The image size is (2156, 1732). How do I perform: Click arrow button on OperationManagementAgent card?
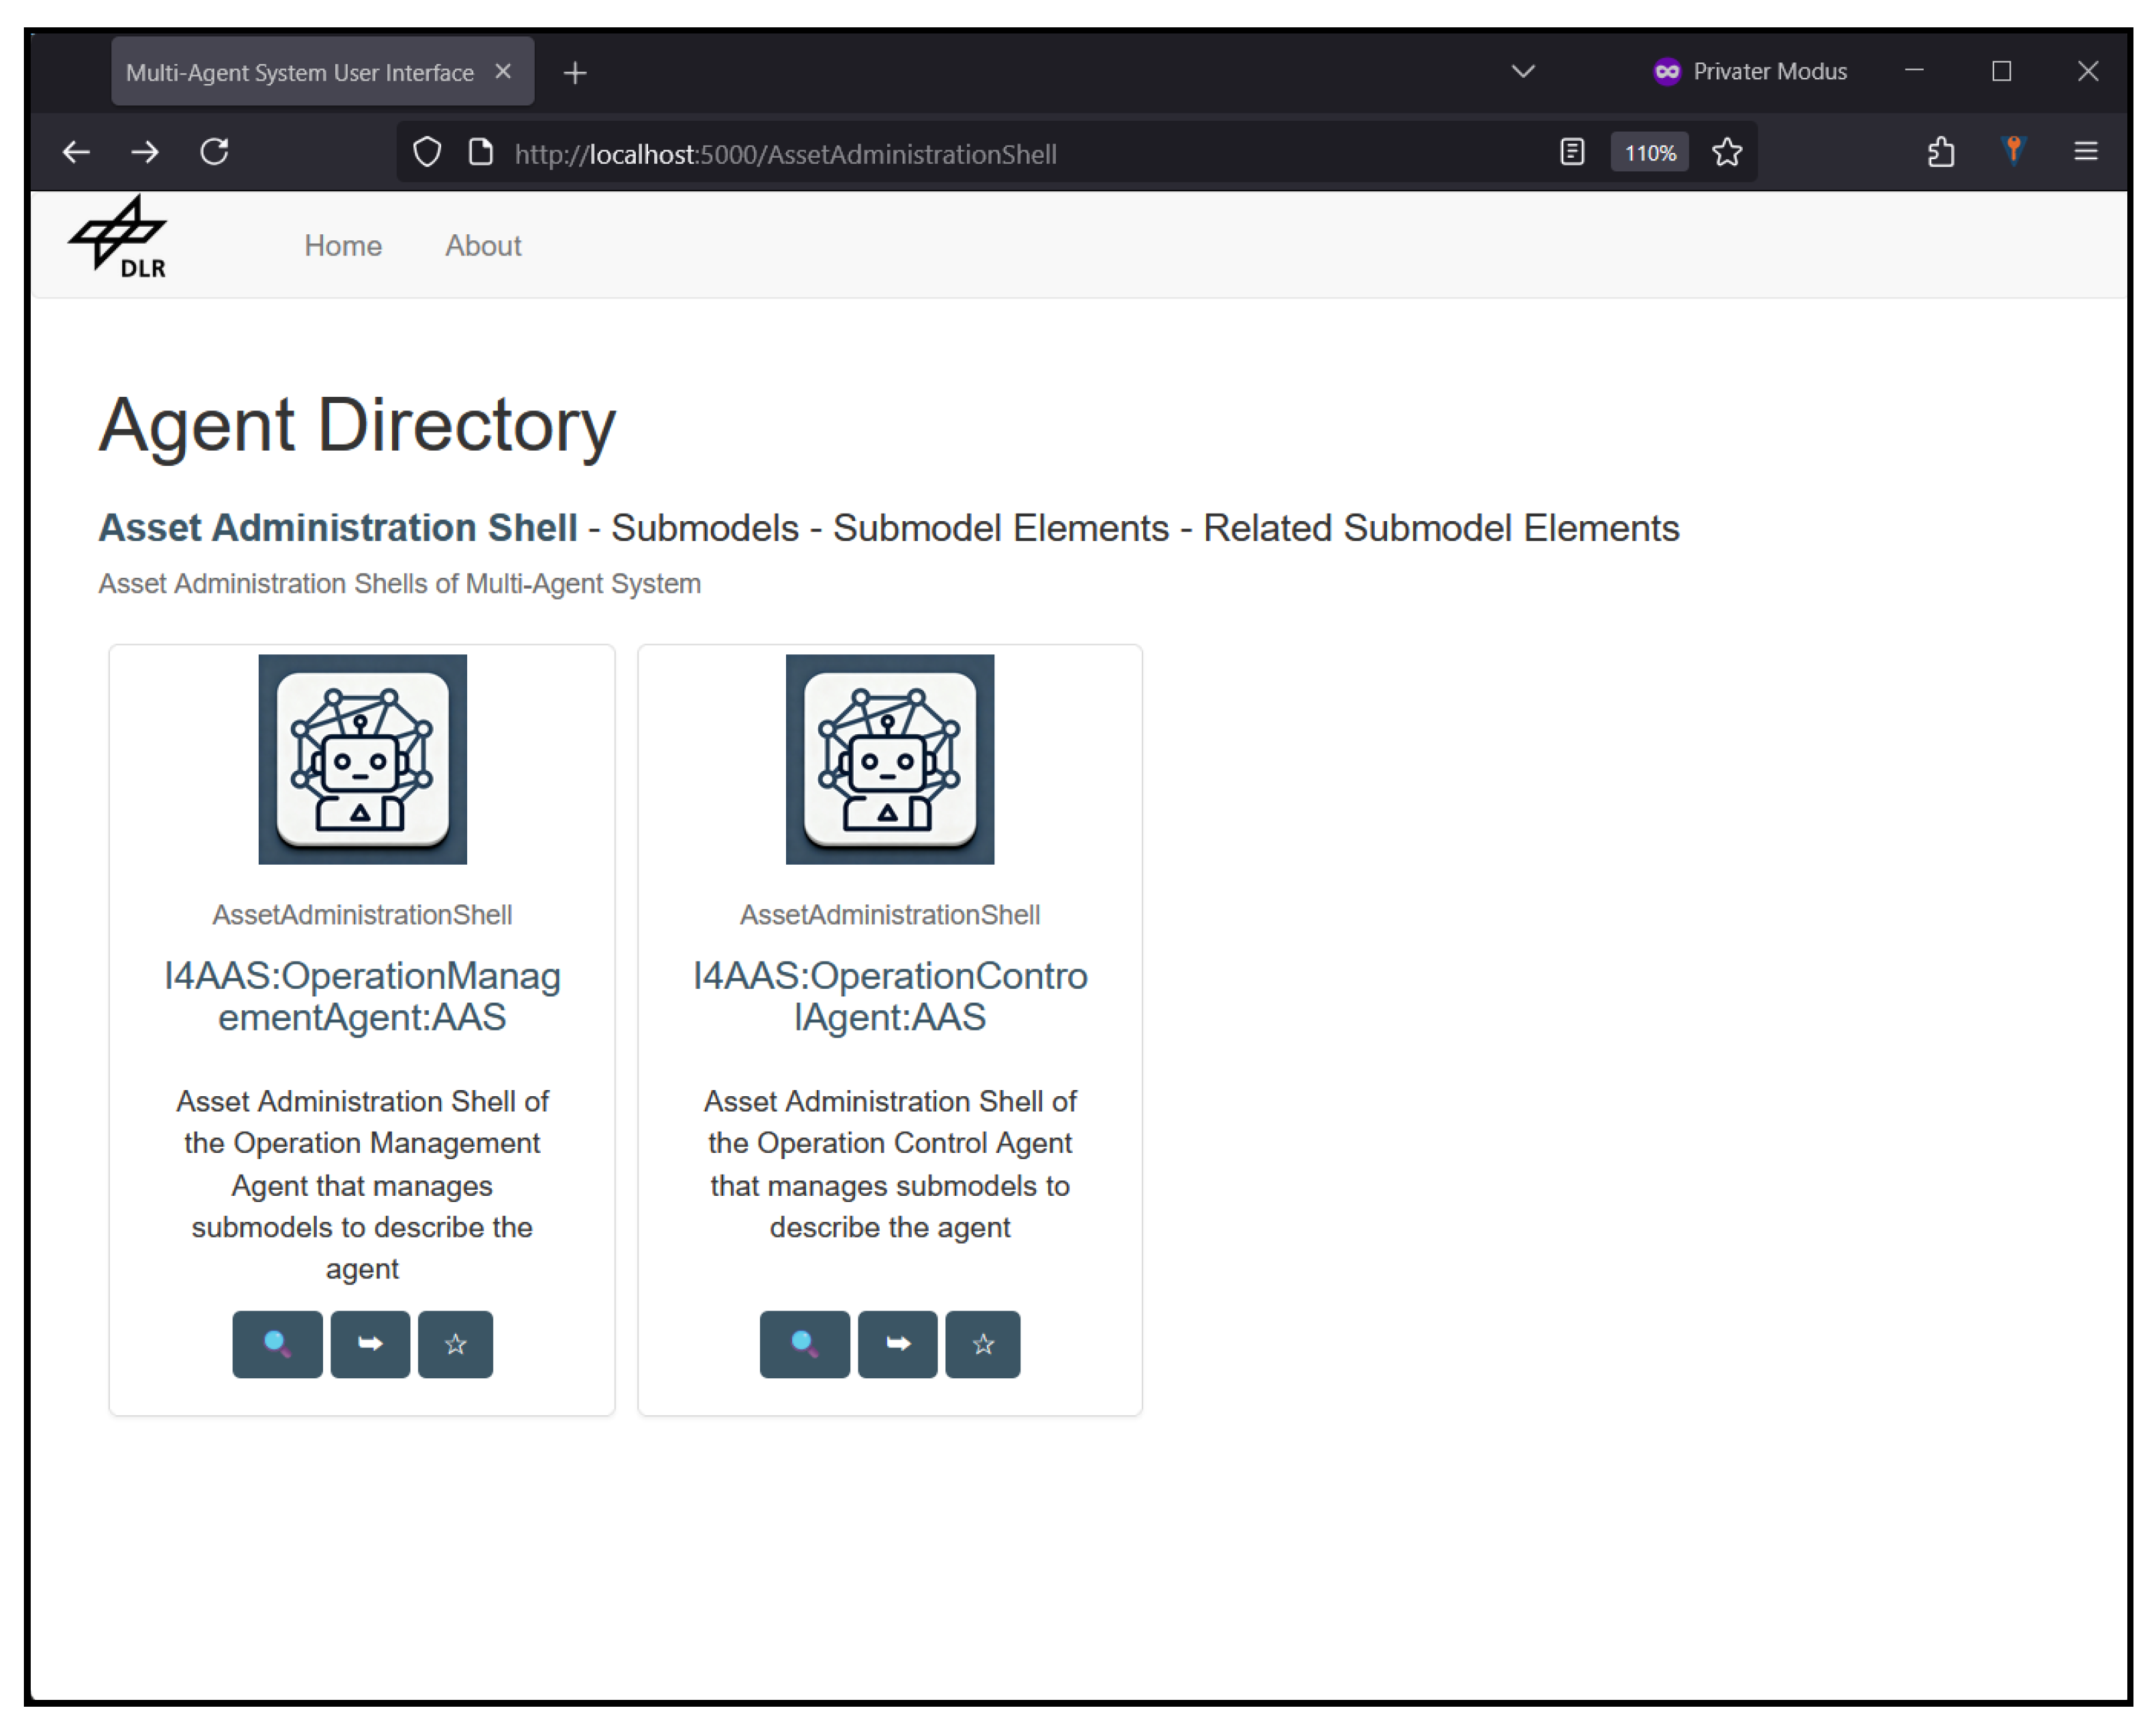coord(370,1343)
